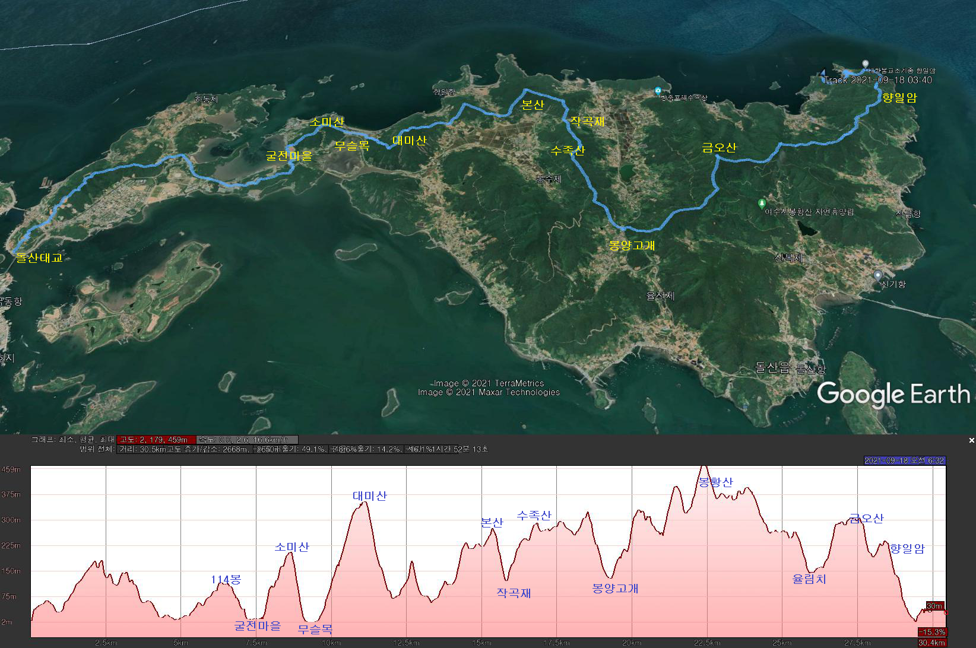976x648 pixels.
Task: Click the yellow 무슬목 label on the map
Action: (x=351, y=145)
